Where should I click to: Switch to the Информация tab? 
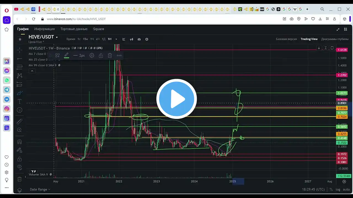tap(44, 29)
